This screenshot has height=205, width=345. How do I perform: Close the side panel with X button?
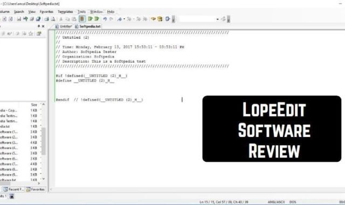[43, 26]
